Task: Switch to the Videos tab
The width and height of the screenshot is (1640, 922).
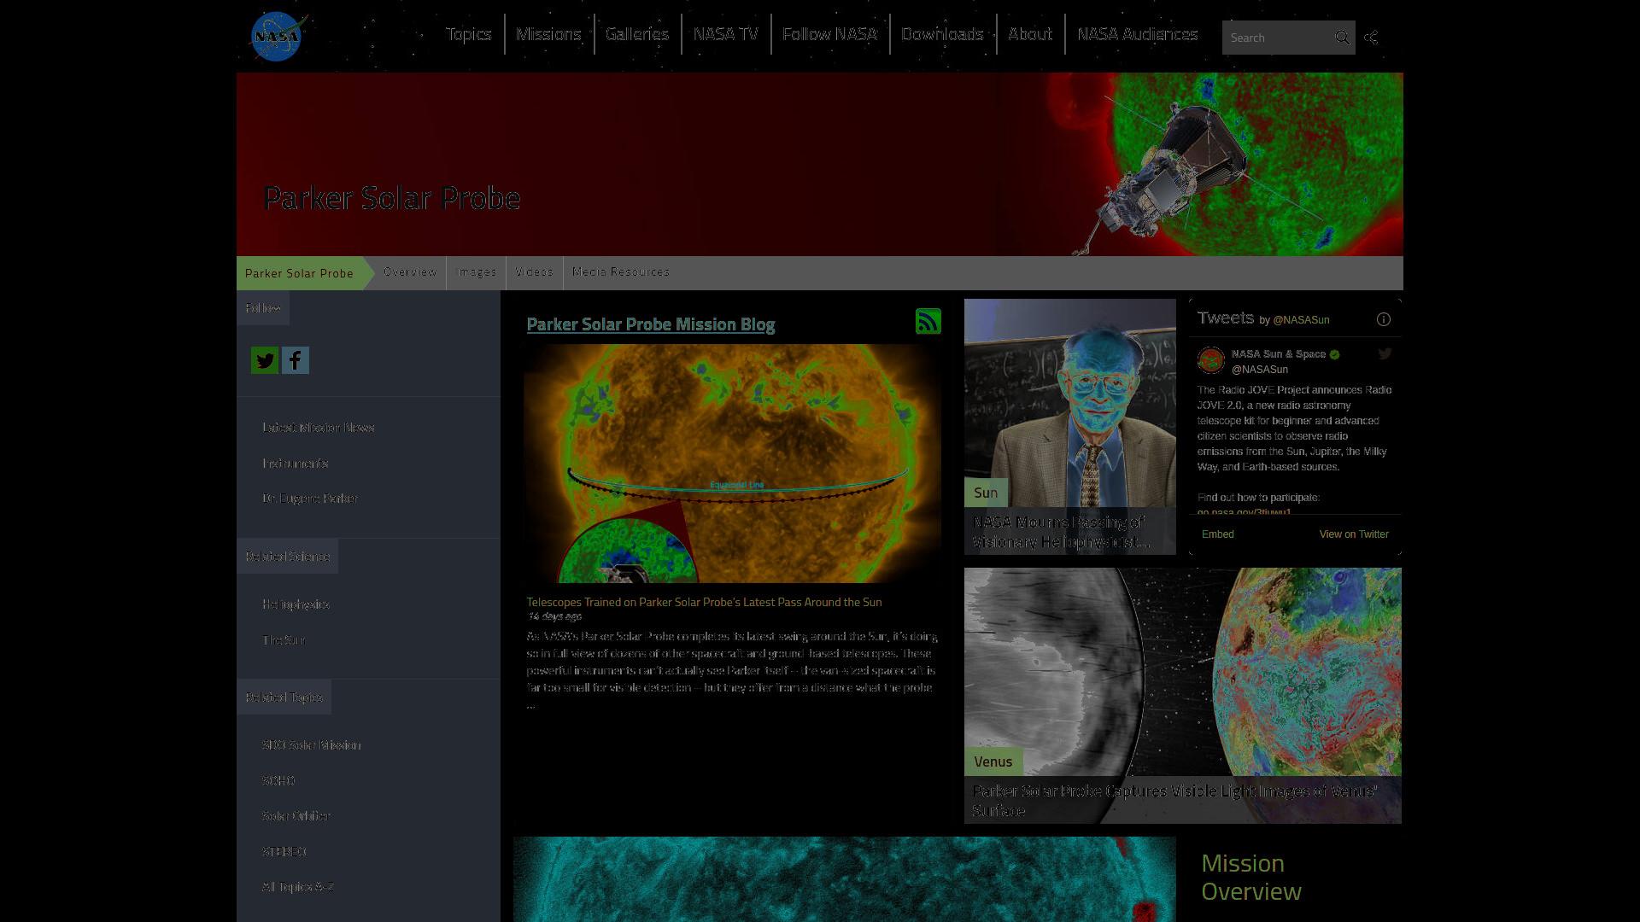Action: [535, 272]
